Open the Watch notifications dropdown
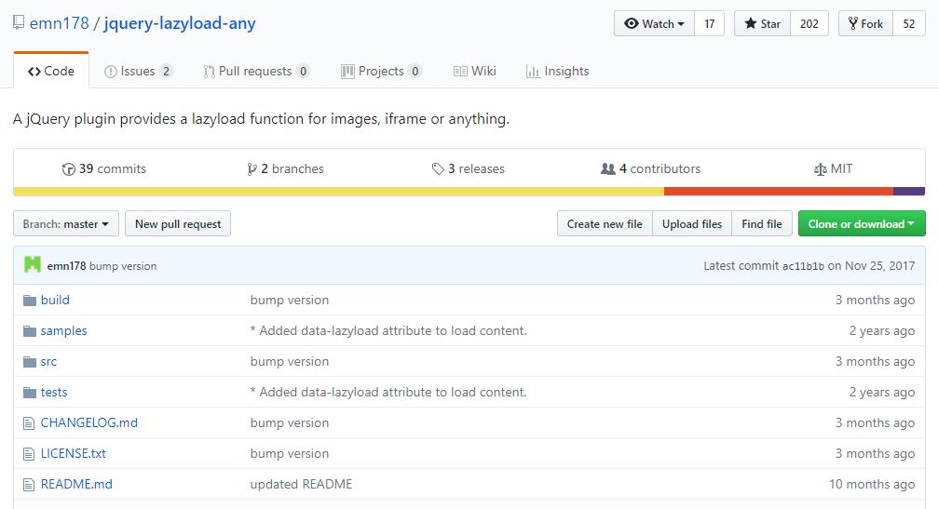938x509 pixels. point(654,24)
